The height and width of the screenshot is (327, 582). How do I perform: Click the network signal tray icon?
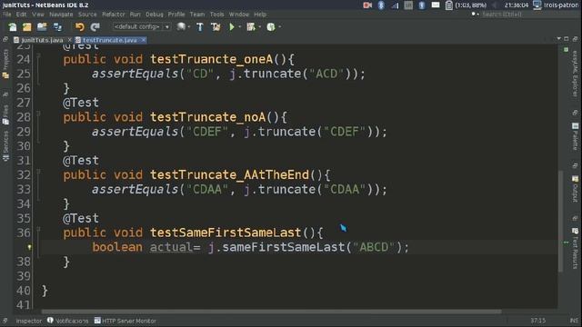[395, 5]
